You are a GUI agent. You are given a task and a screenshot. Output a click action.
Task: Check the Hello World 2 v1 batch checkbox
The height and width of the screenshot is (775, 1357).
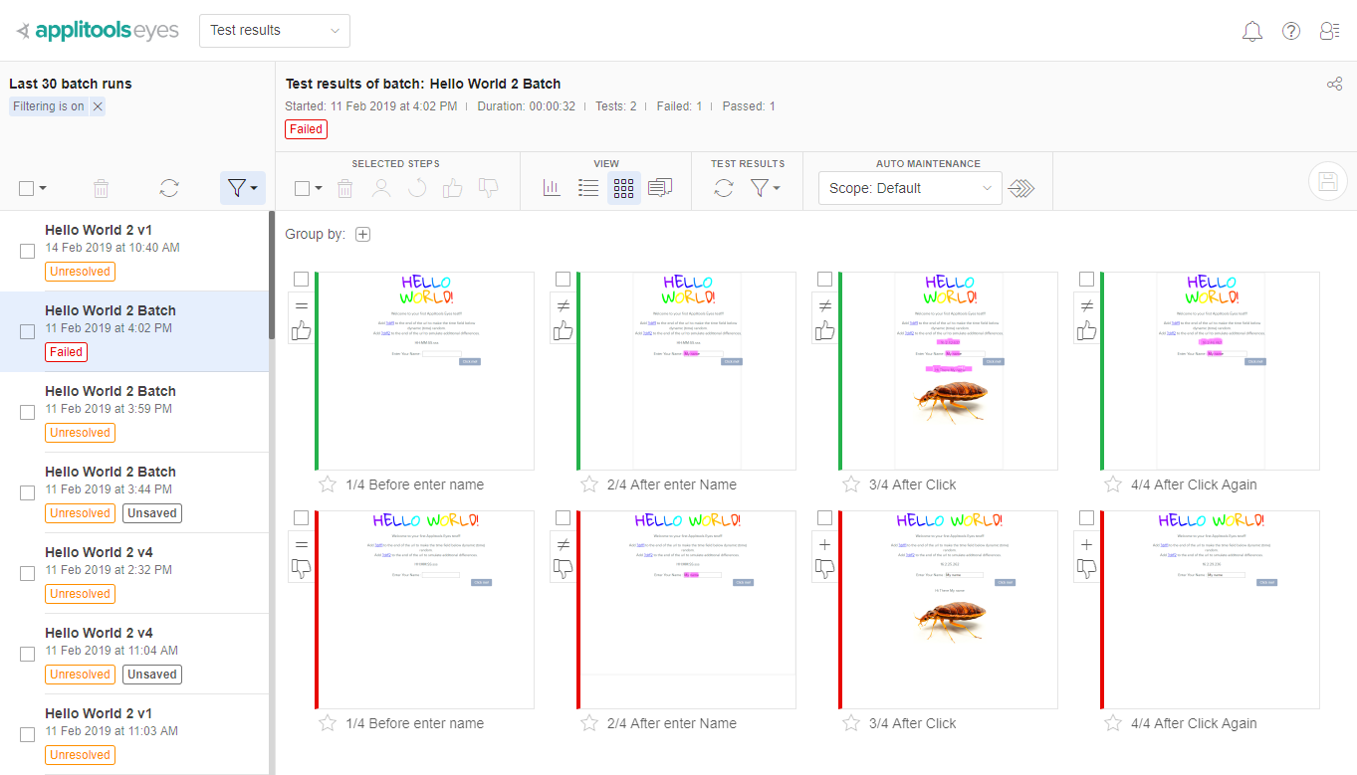click(x=28, y=252)
